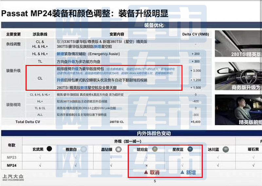This screenshot has height=186, width=262.
Task: Select the 前排座椅升级为豪华版座椅包 row text
Action: coord(80,69)
